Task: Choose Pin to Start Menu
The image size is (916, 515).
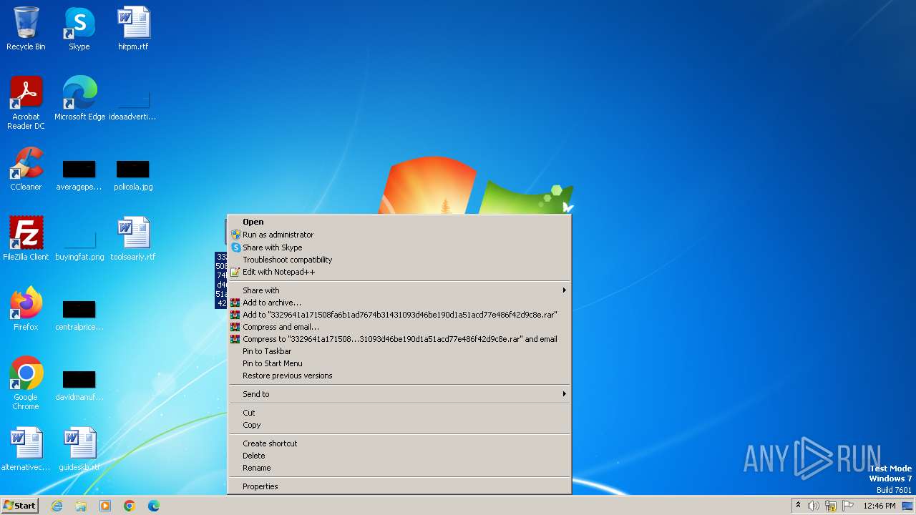Action: tap(399, 363)
